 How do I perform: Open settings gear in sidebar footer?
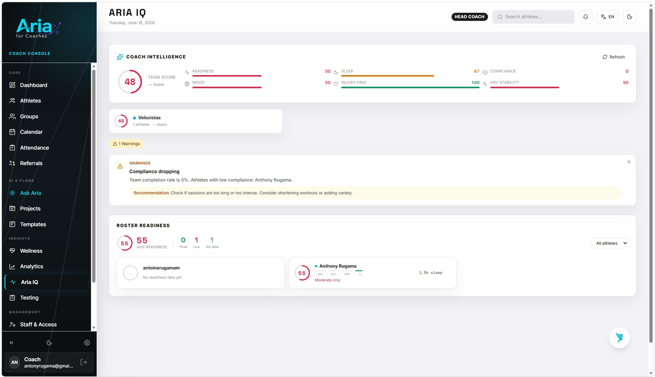click(x=87, y=343)
